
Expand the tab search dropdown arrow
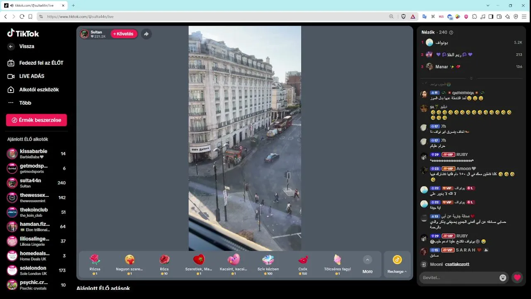[x=489, y=5]
